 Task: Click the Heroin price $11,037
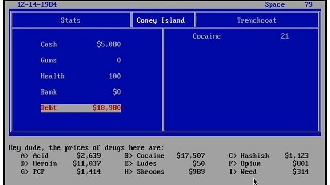tap(87, 164)
